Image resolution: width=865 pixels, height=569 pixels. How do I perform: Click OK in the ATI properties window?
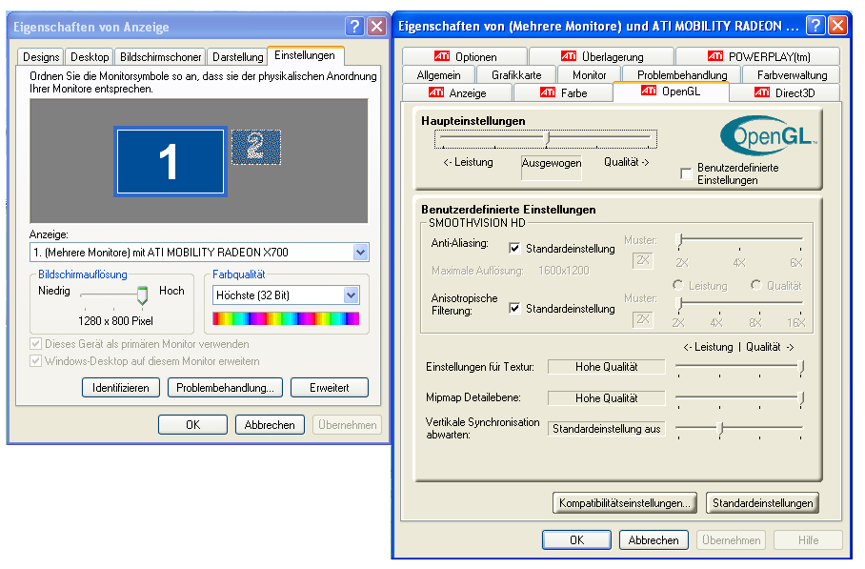coord(576,539)
